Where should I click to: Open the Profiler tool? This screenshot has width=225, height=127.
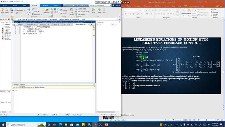click(x=64, y=10)
